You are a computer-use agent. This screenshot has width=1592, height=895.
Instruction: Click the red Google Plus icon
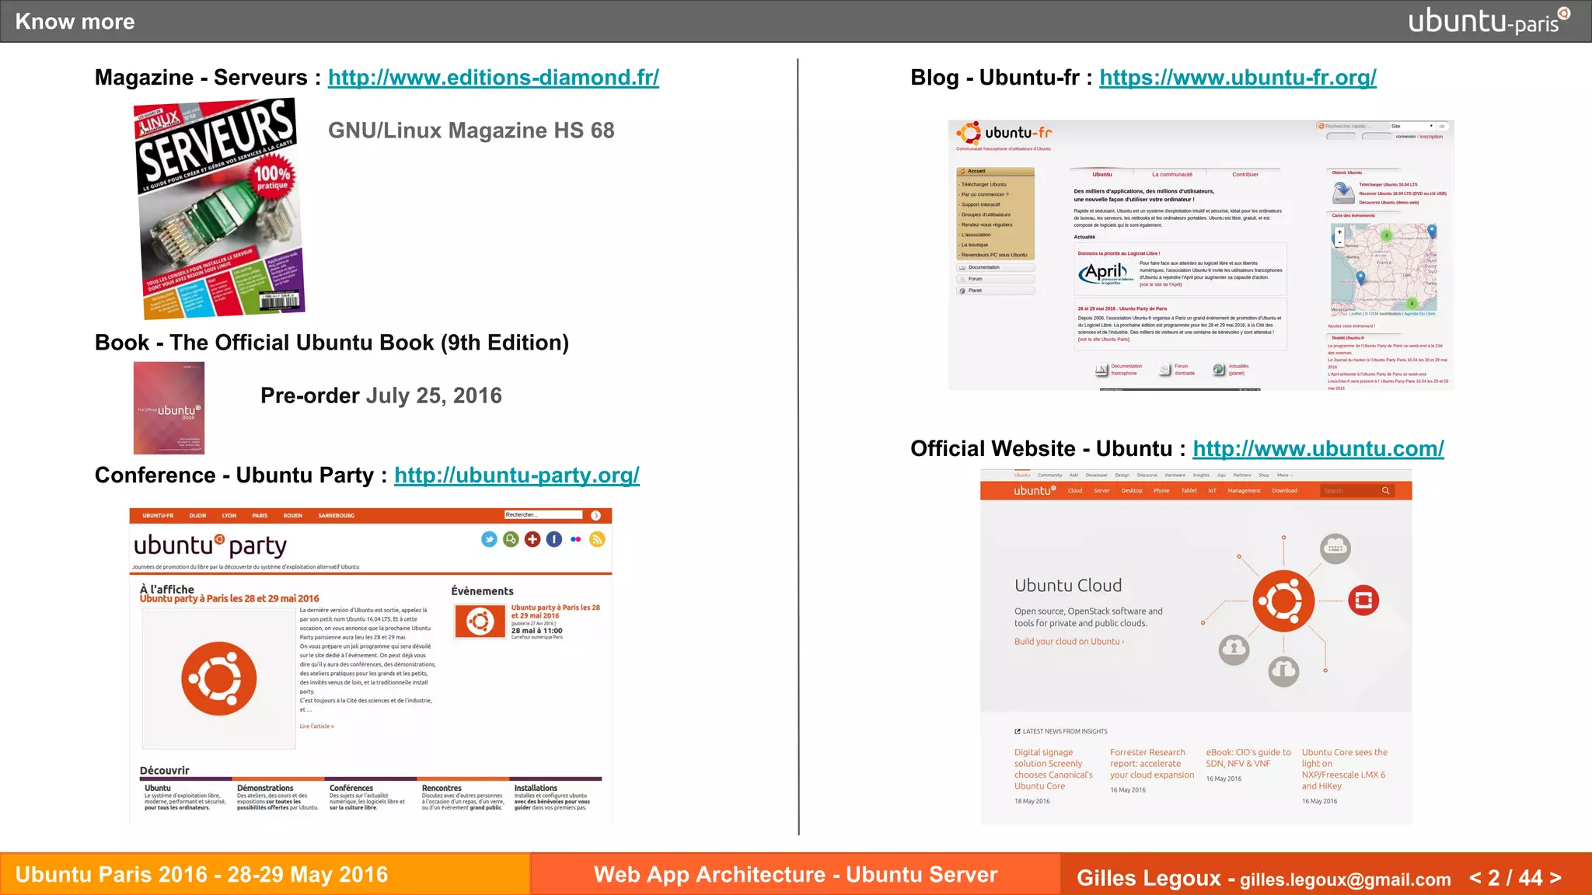532,539
